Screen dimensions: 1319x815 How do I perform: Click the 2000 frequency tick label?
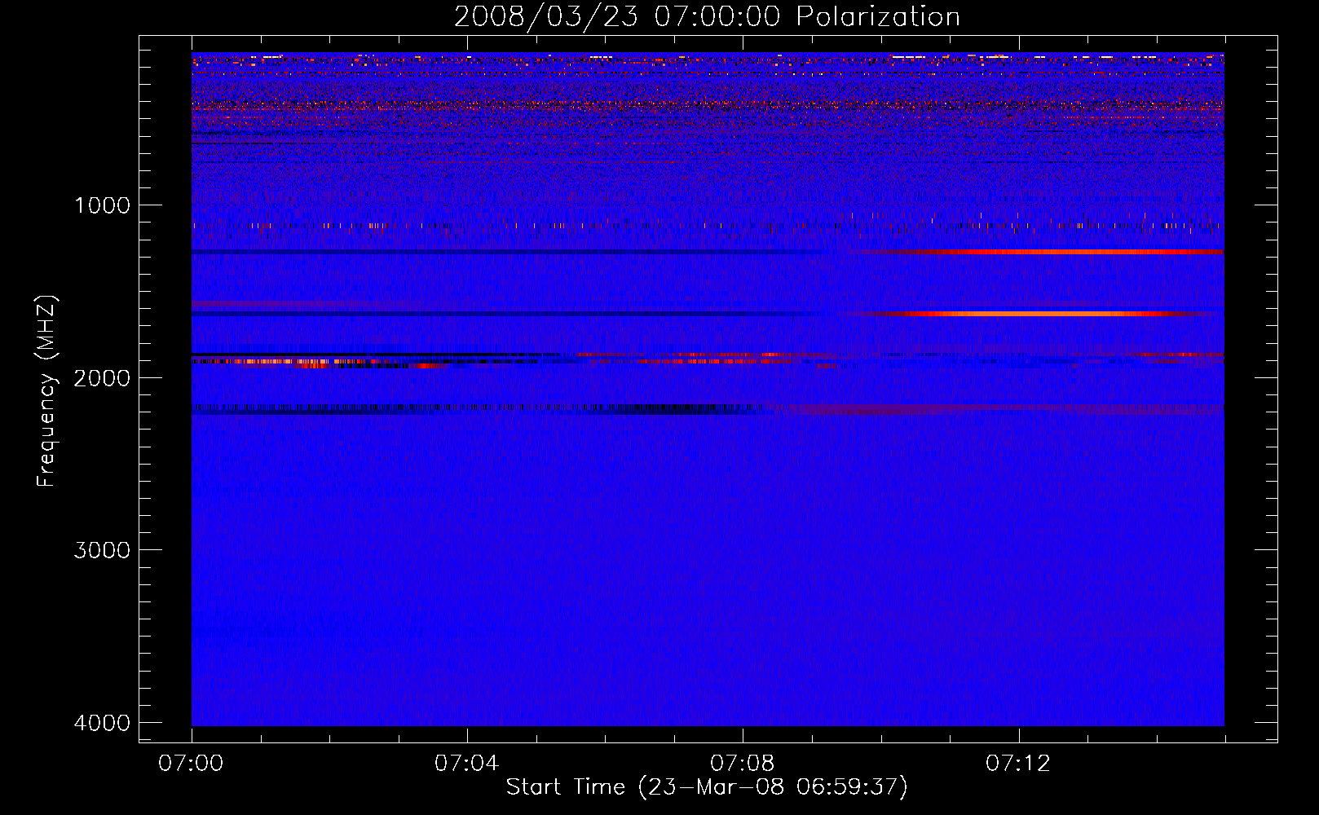(103, 378)
